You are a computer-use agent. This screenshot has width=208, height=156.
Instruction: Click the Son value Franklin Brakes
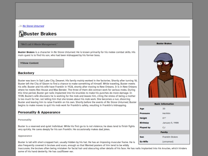(170, 137)
